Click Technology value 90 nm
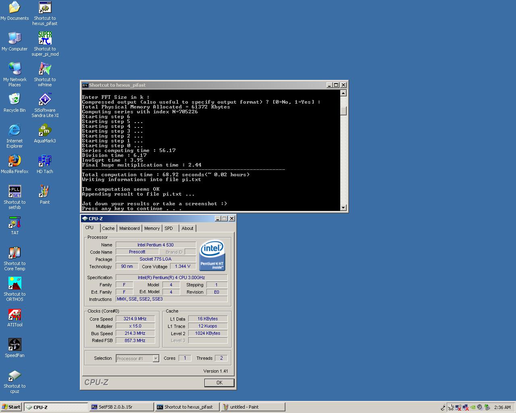The width and height of the screenshot is (516, 413). pos(127,266)
